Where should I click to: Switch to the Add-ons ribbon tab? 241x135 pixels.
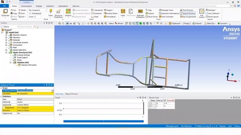point(76,6)
